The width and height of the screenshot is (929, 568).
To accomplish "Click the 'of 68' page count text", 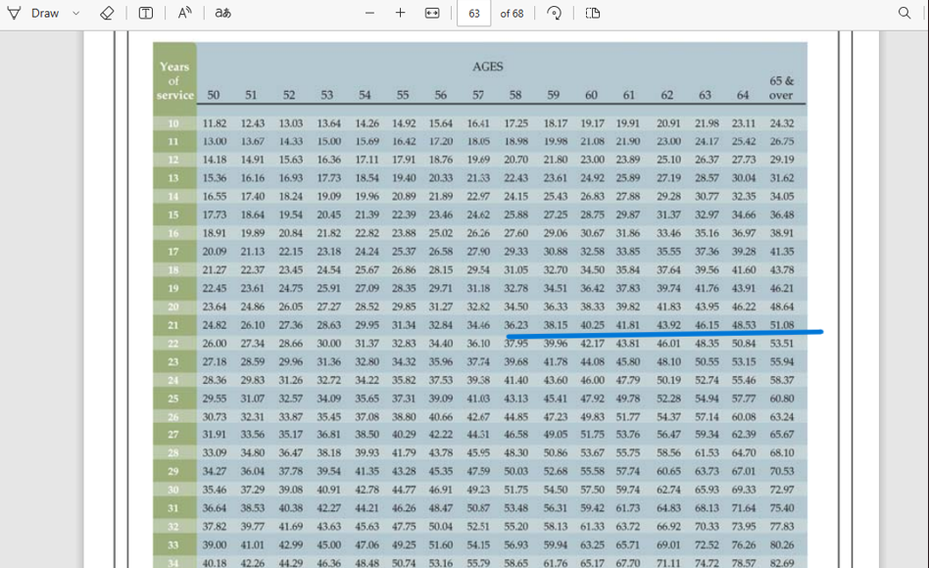I will (x=512, y=14).
